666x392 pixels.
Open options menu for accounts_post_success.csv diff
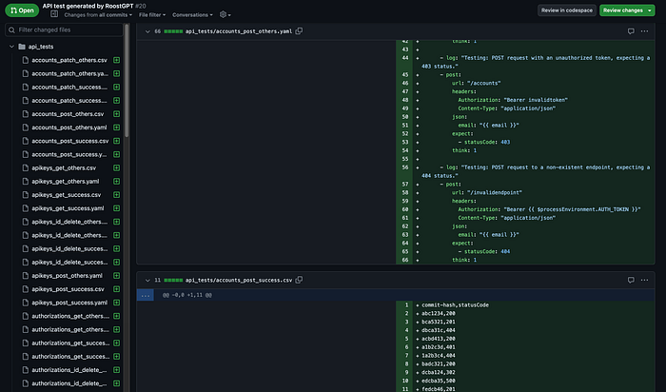[x=644, y=280]
